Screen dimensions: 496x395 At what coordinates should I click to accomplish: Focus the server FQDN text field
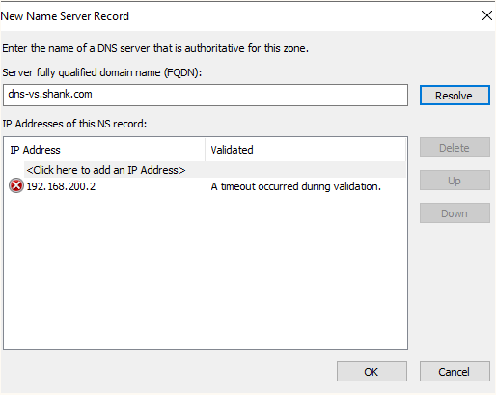click(206, 95)
